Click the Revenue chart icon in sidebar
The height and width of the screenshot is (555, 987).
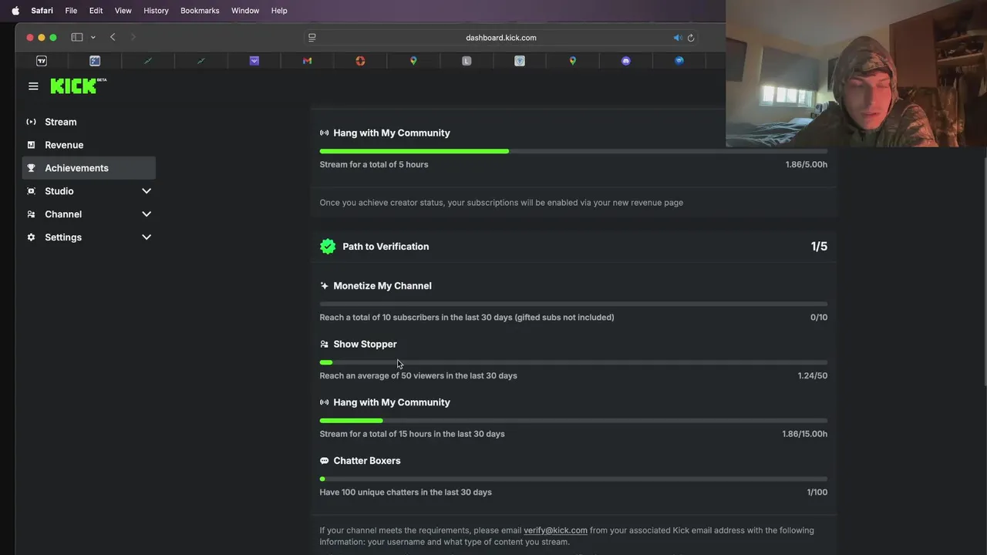[31, 145]
